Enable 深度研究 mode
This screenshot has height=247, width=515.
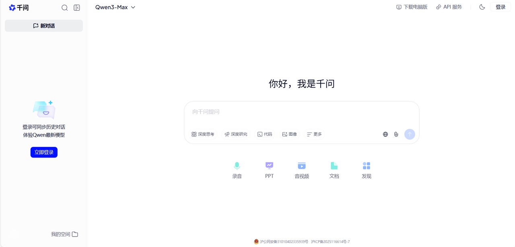(x=236, y=134)
